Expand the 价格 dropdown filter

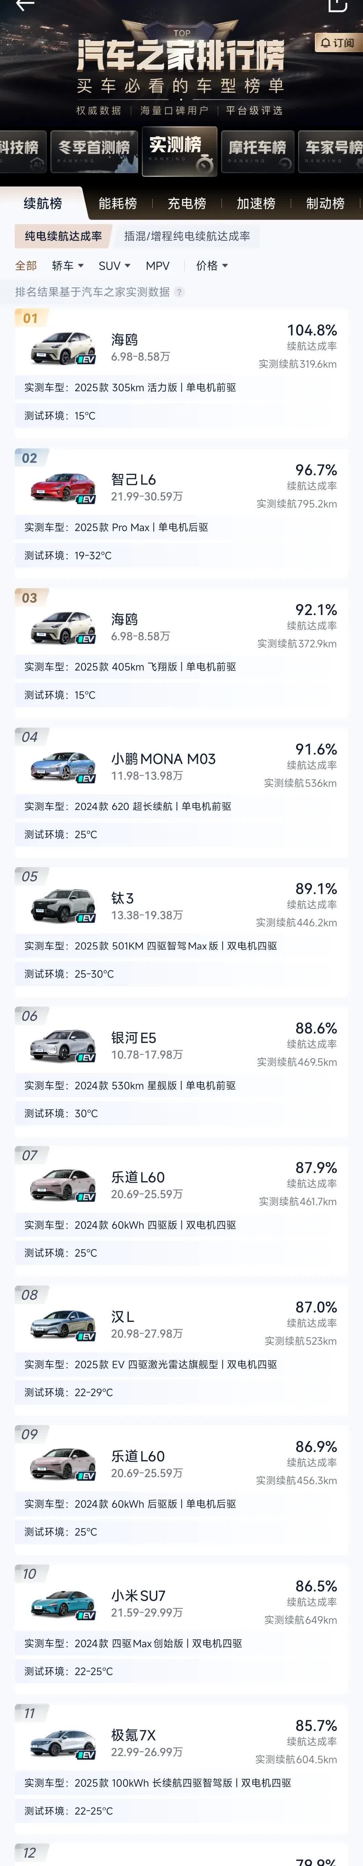point(212,266)
